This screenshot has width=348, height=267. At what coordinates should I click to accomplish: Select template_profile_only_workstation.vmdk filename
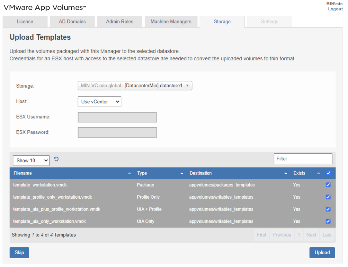point(52,197)
